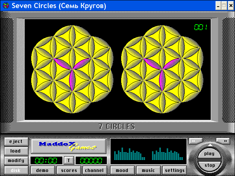Click the eject button

point(16,142)
